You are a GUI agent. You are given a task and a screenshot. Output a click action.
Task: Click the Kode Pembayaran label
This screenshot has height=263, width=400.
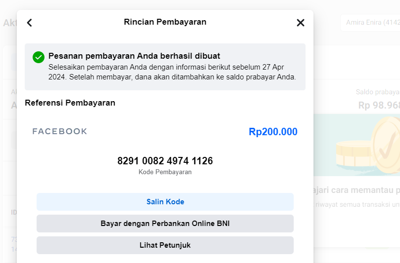(165, 172)
